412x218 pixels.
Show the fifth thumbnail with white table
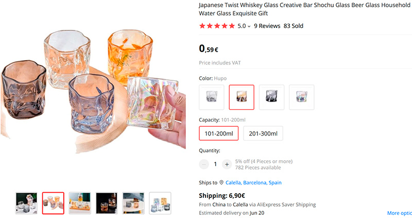133,204
